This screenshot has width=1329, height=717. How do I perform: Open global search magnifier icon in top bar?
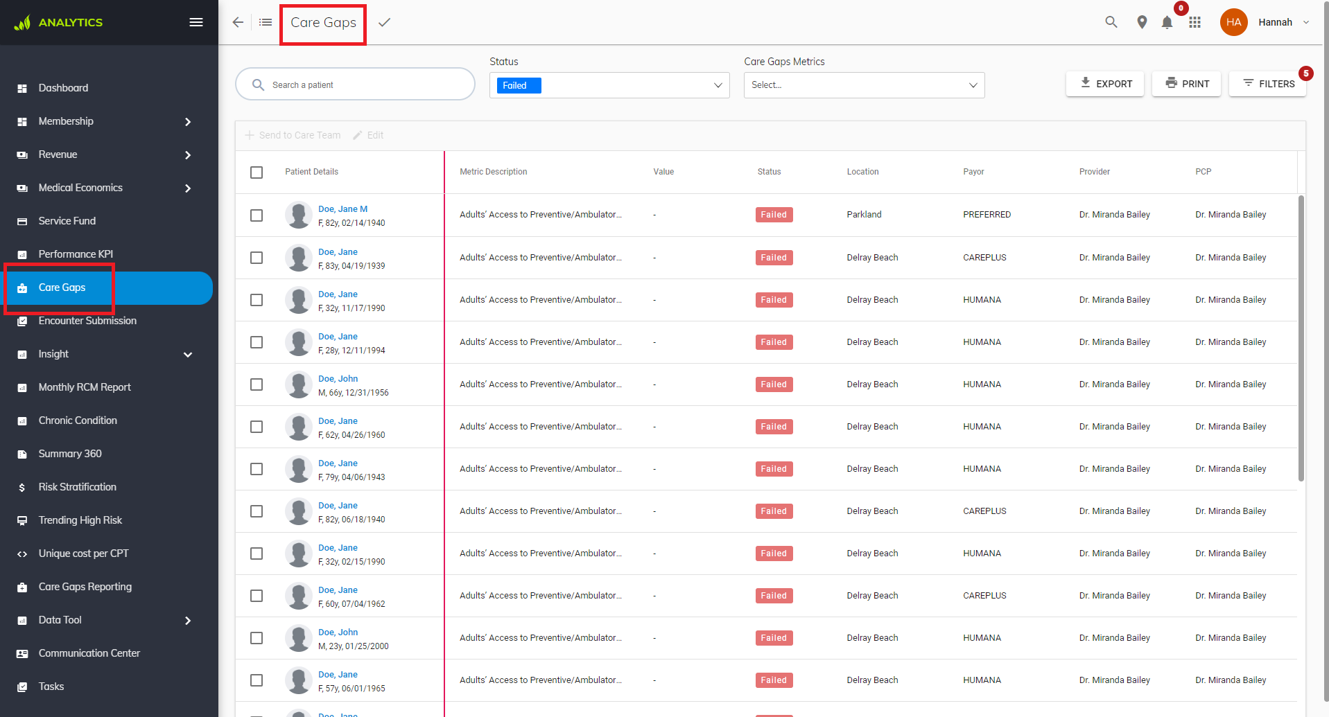[1111, 22]
